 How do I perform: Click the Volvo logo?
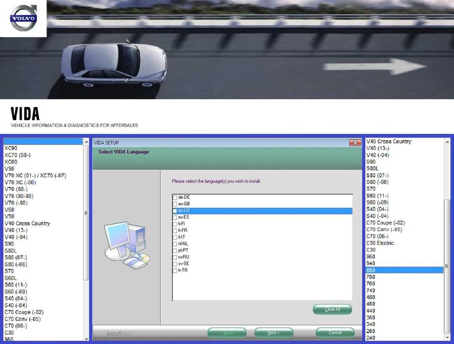coord(24,18)
